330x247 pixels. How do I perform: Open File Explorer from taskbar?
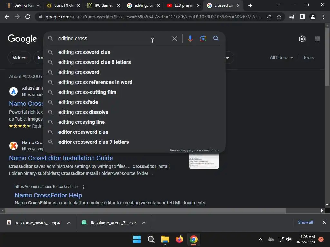click(x=165, y=239)
